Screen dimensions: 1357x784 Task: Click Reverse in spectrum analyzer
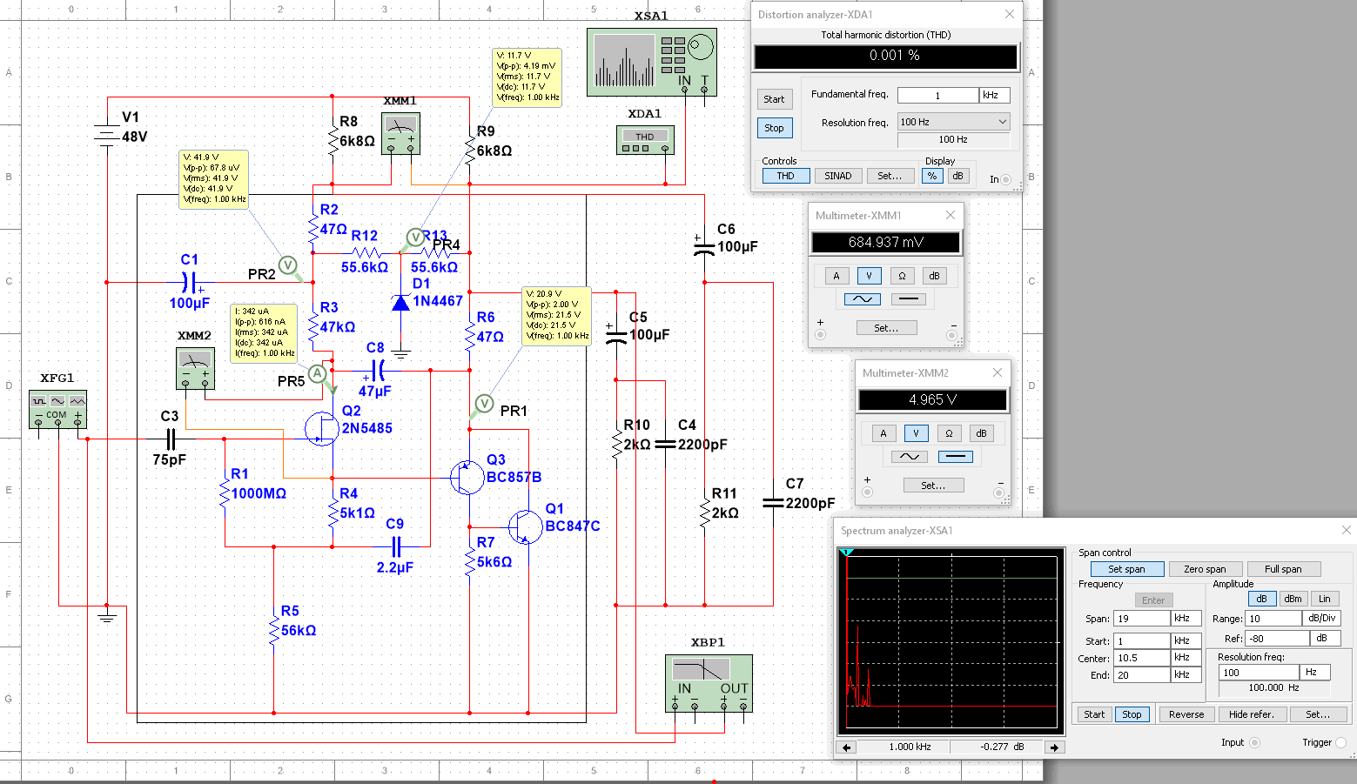point(1186,714)
